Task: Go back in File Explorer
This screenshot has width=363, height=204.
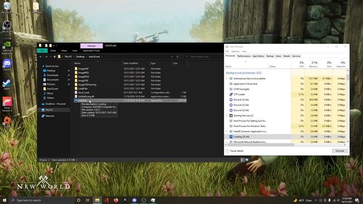Action: pyautogui.click(x=41, y=57)
